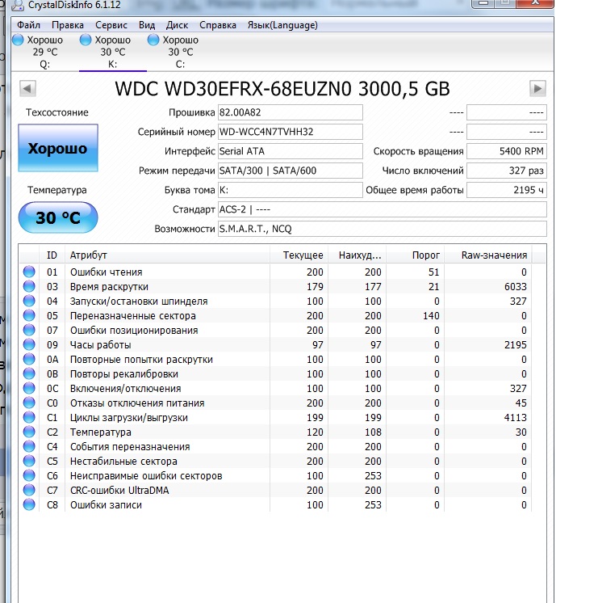Select disk K: status tab
The height and width of the screenshot is (603, 598).
112,52
